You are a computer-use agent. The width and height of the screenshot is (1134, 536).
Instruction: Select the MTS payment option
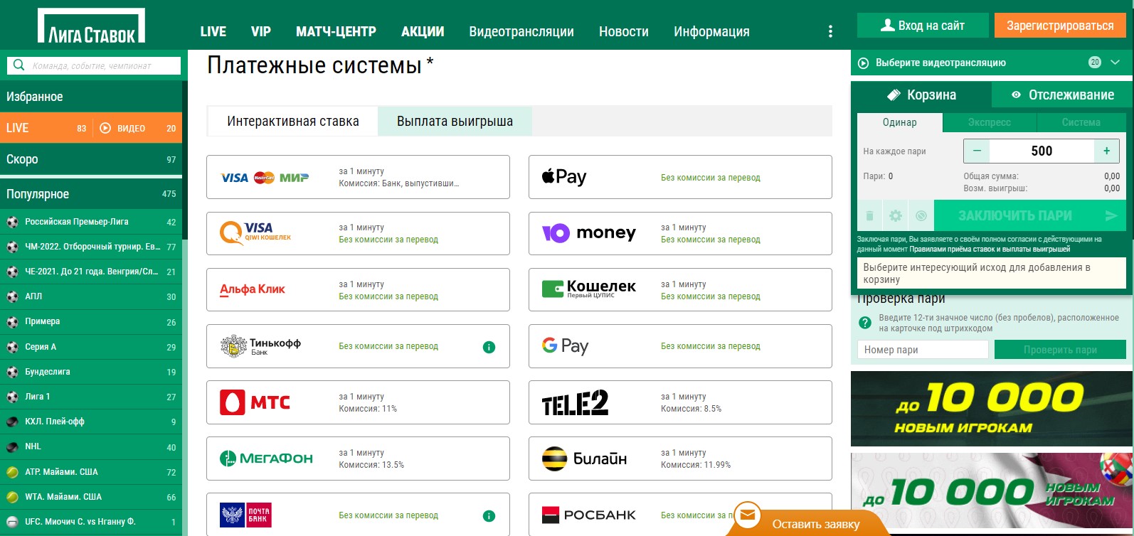(358, 402)
